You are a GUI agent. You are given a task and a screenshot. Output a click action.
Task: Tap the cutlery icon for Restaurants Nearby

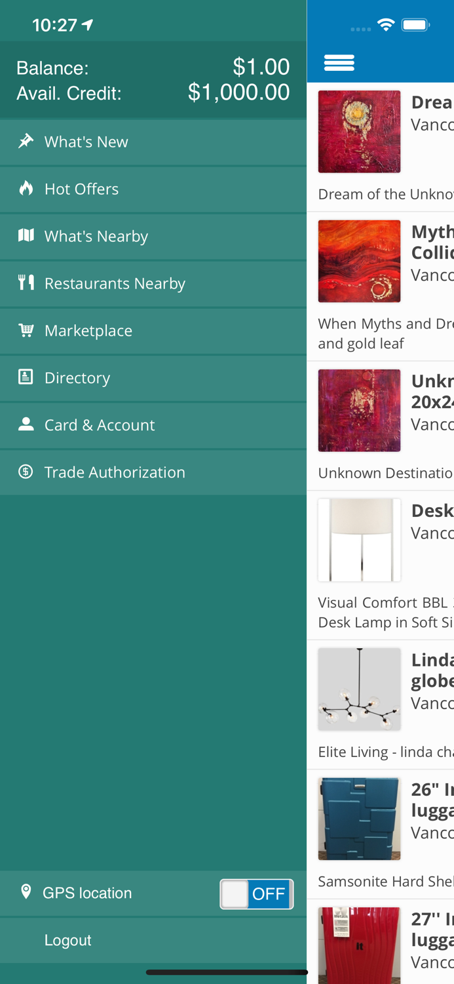[x=26, y=283]
